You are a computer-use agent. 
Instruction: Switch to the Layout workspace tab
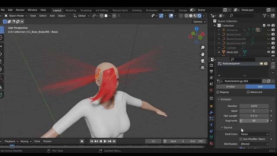[57, 10]
